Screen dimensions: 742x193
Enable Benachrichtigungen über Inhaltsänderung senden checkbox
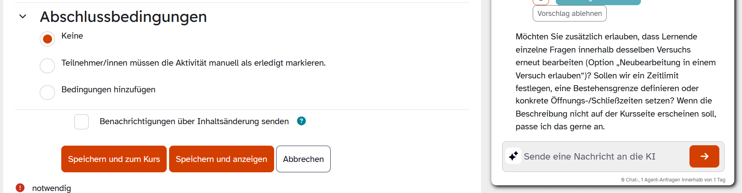point(82,121)
